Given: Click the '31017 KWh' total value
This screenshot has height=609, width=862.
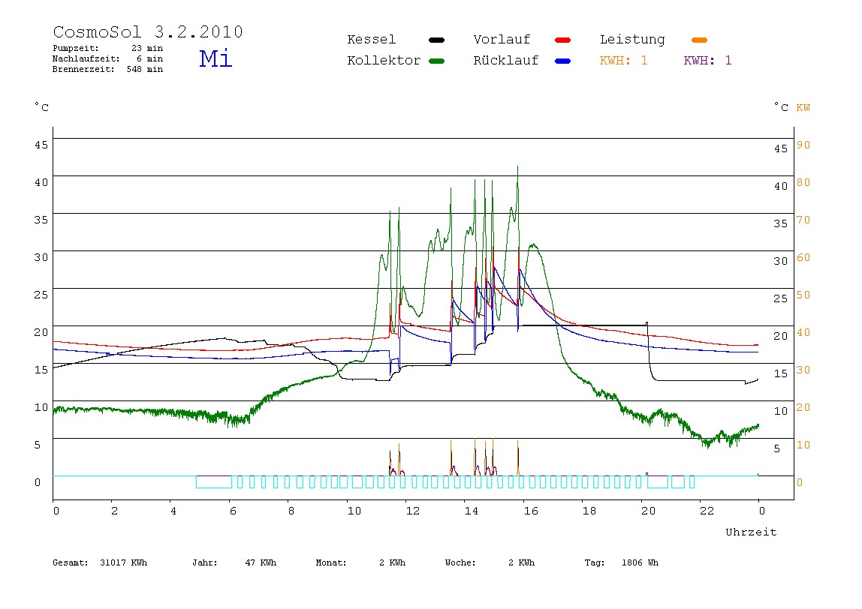Looking at the screenshot, I should [124, 562].
